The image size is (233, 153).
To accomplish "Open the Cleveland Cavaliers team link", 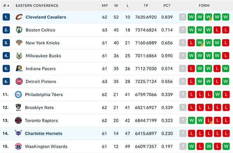I will click(x=46, y=17).
